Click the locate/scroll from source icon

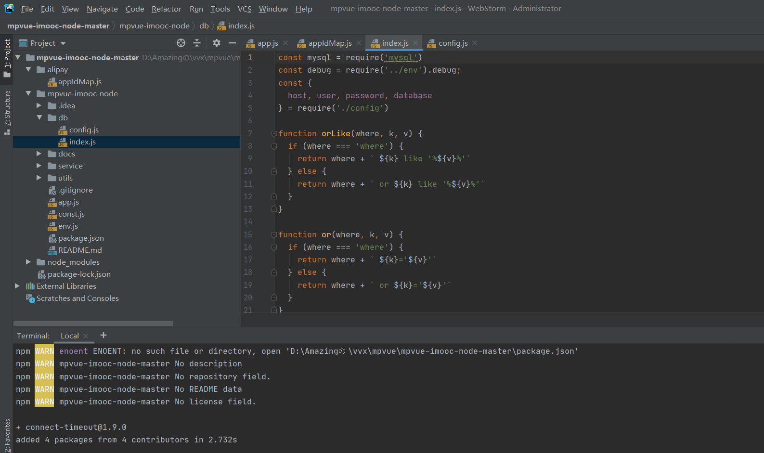click(181, 43)
